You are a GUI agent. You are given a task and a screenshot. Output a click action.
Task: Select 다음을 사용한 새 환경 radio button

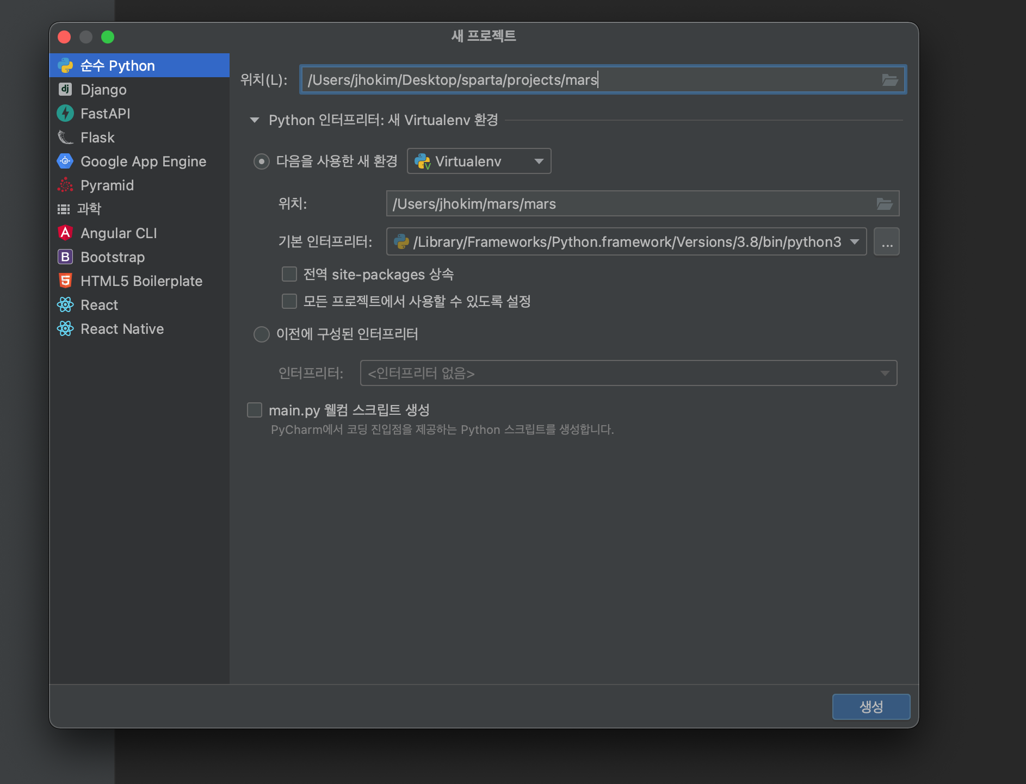[262, 161]
